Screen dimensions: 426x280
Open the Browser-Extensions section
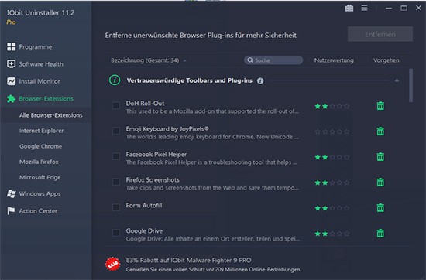46,98
